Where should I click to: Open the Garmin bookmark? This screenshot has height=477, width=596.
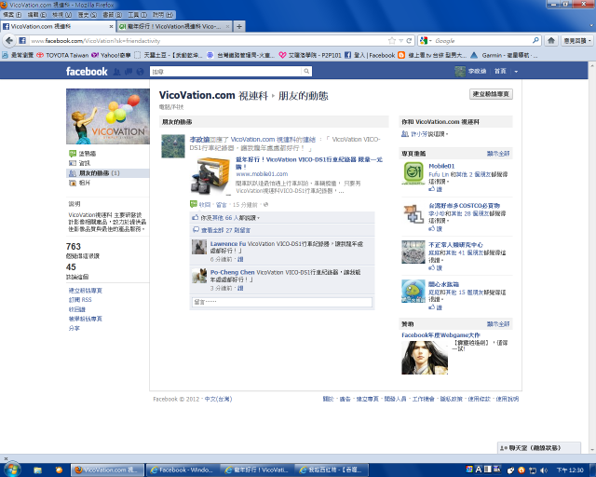pos(504,55)
